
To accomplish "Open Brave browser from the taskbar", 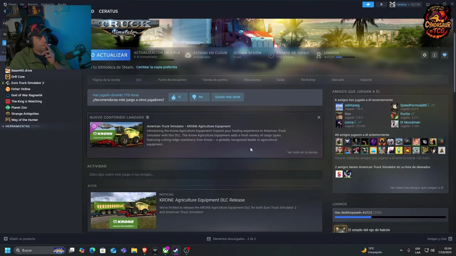I will pyautogui.click(x=145, y=250).
